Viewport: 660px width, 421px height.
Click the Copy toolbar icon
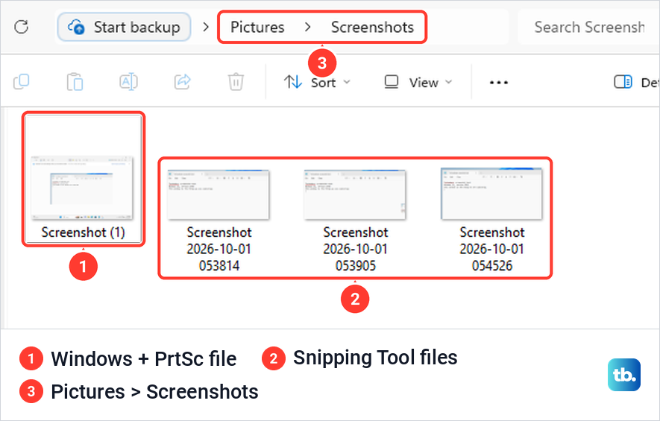point(22,81)
